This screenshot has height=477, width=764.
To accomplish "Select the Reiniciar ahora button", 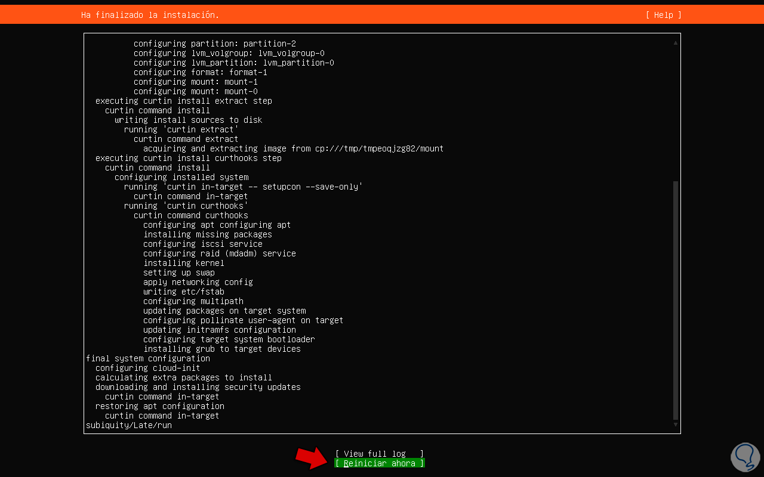I will point(380,463).
